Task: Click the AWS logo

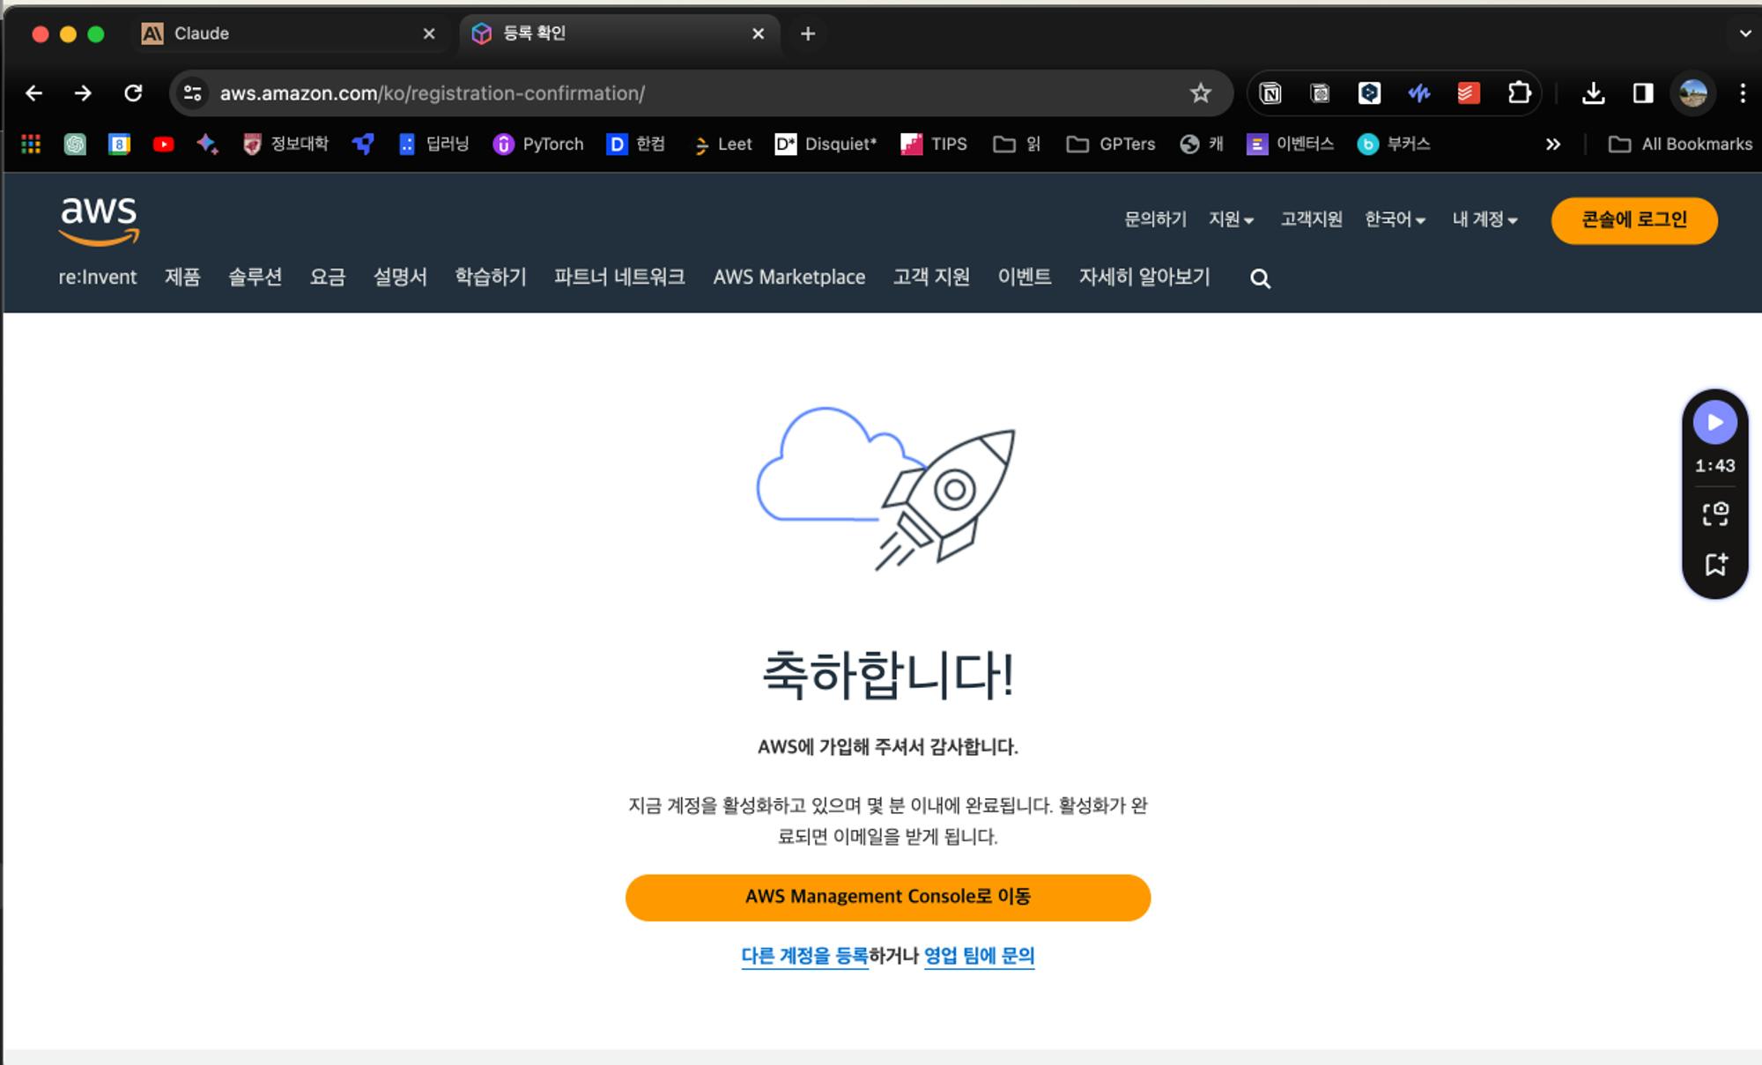Action: pos(99,220)
